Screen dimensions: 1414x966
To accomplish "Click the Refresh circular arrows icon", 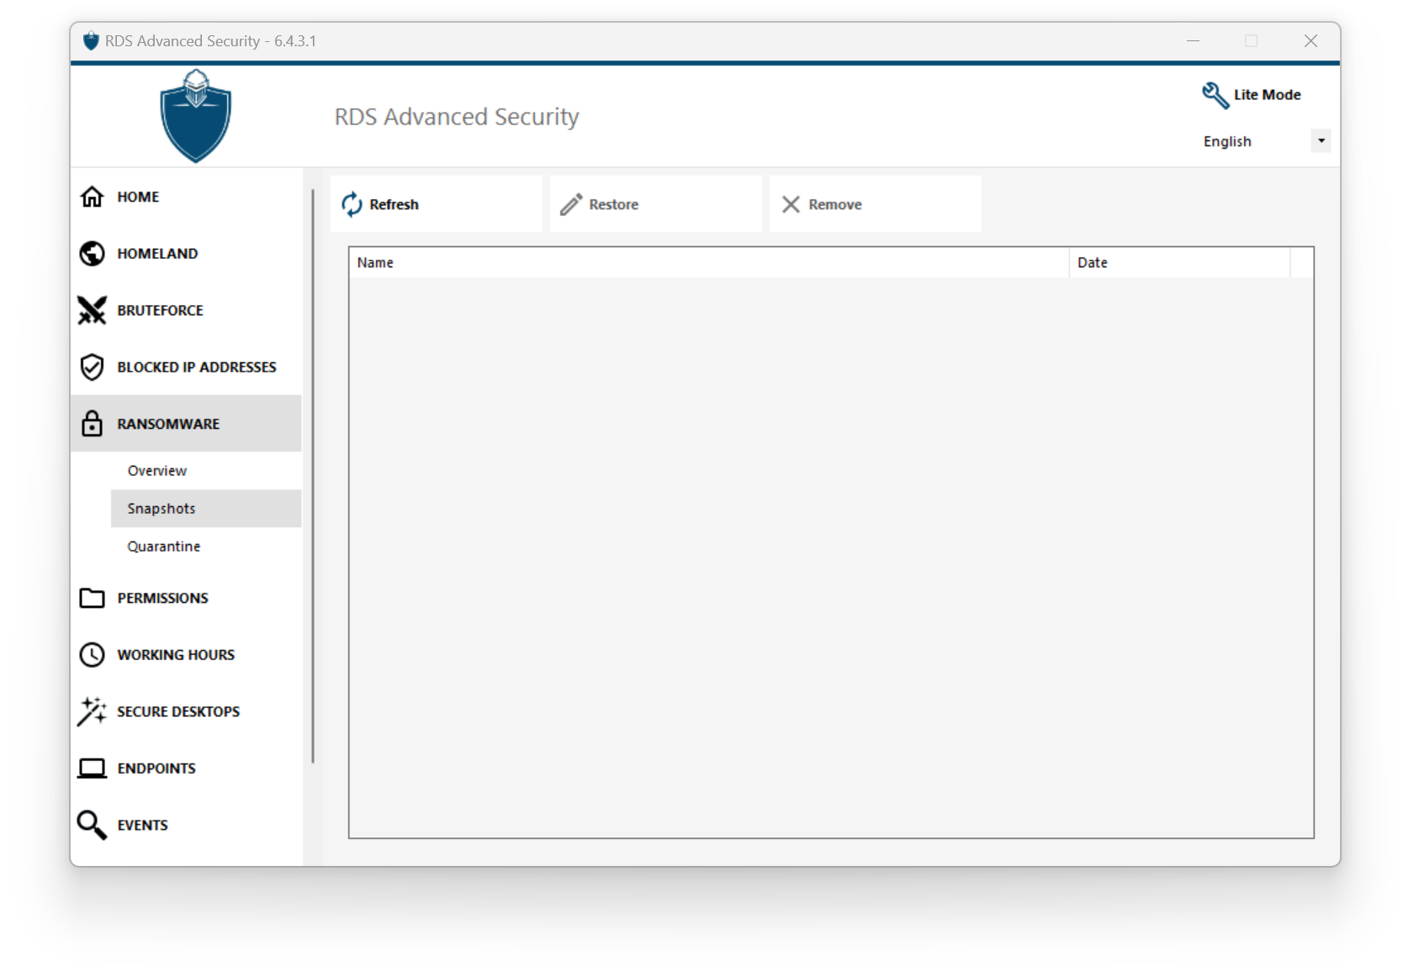I will tap(352, 204).
